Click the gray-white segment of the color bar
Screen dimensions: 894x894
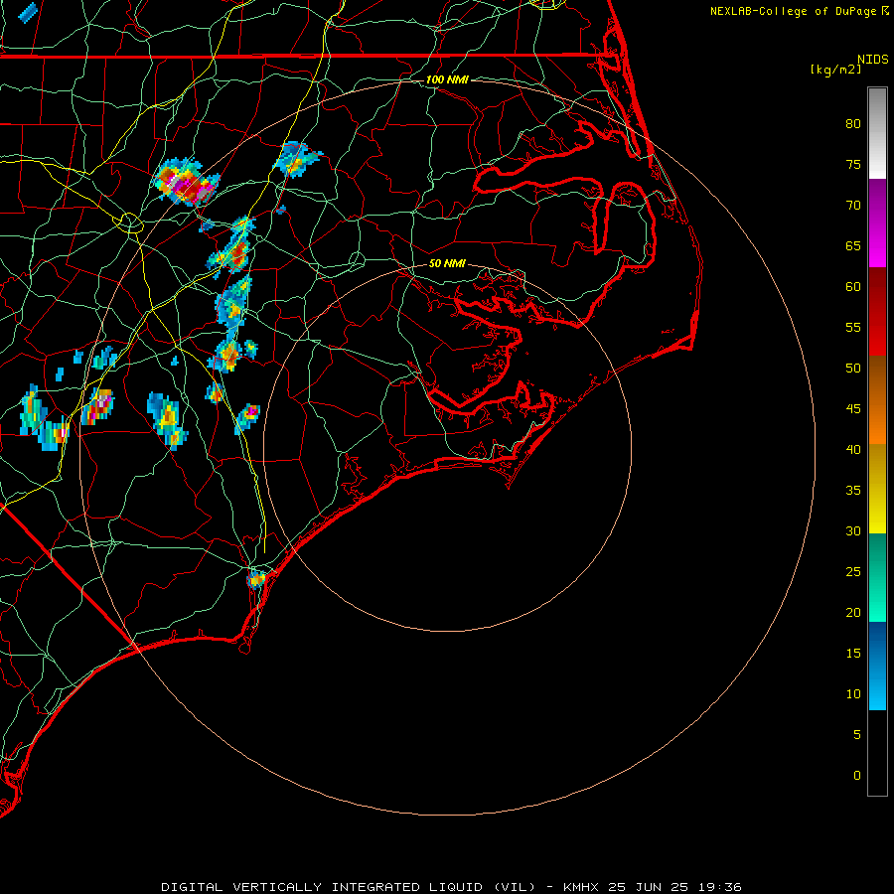click(877, 133)
